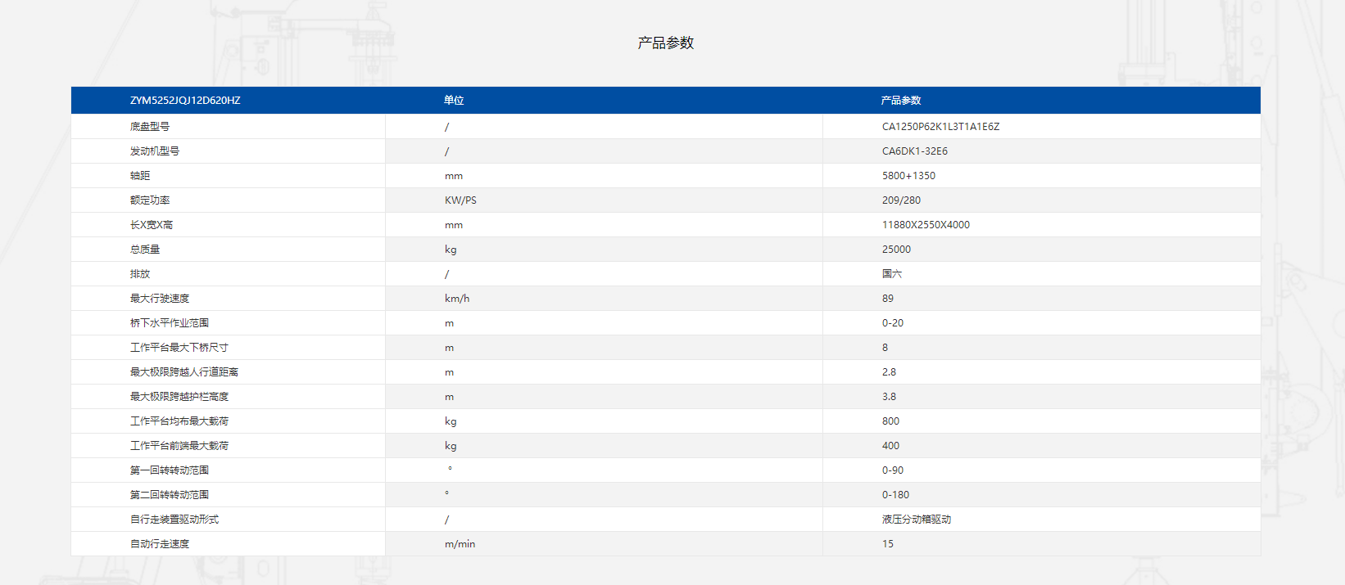Select the 第二回转转动范围 row label
This screenshot has height=585, width=1345.
click(170, 495)
